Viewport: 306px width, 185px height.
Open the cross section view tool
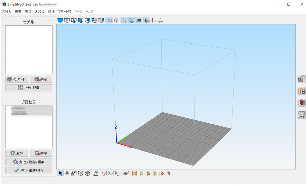[302, 103]
